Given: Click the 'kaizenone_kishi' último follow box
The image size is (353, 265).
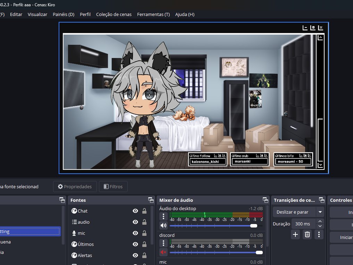Looking at the screenshot, I should click(208, 162).
